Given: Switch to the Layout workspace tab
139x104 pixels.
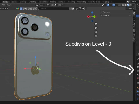Looking at the screenshot, I should point(6,2).
